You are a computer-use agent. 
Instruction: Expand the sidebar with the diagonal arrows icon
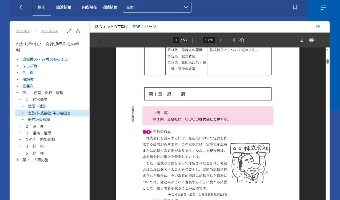(x=69, y=31)
